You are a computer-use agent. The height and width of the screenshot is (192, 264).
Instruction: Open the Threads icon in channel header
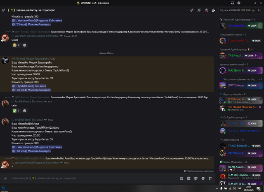[192, 10]
